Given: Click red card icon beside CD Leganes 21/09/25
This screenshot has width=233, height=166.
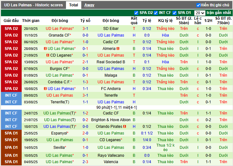Looking at the screenshot, I should click(x=48, y=55).
